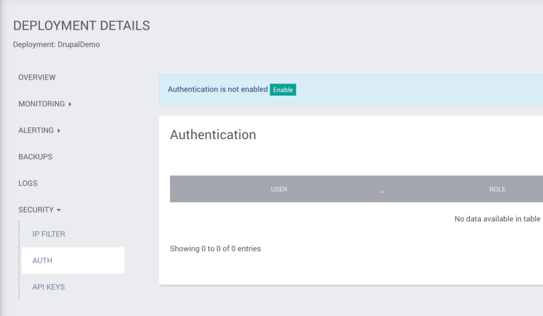Sort table by Role column
This screenshot has width=543, height=316.
(x=497, y=189)
